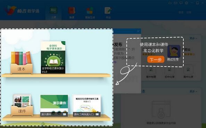This screenshot has width=206, height=128.
Task: Close the announcement dialog with X
Action: (138, 31)
